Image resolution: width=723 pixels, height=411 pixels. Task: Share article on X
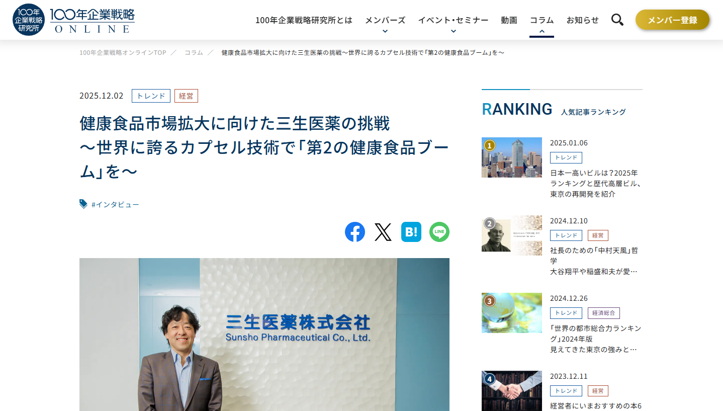[x=383, y=232]
